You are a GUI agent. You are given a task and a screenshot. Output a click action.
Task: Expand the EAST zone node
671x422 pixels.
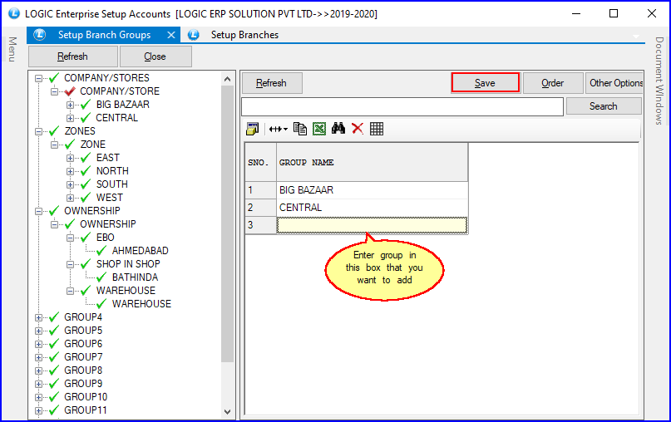point(70,158)
